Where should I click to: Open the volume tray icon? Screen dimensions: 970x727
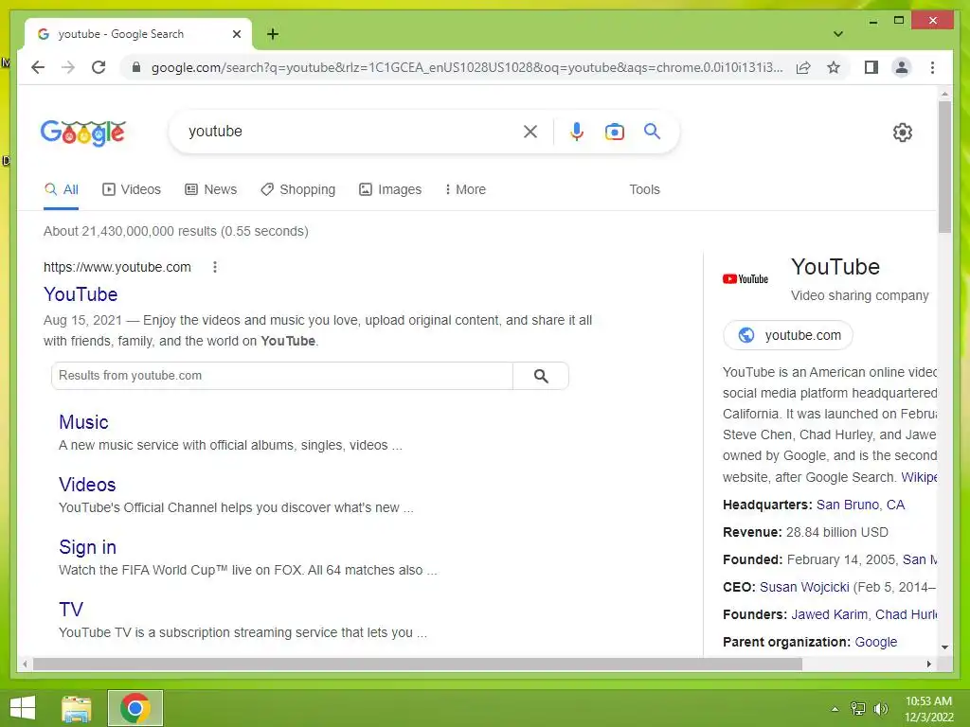pos(881,709)
